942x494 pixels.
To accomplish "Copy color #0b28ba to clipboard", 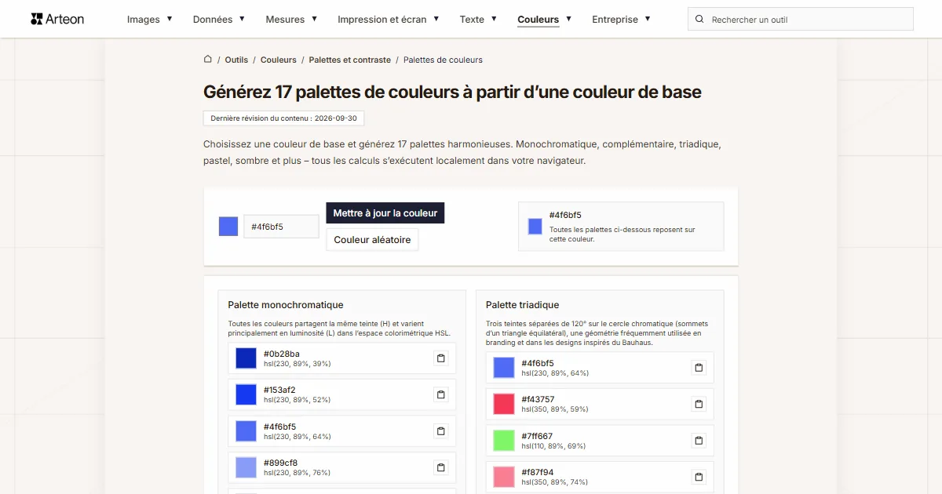I will tap(441, 358).
